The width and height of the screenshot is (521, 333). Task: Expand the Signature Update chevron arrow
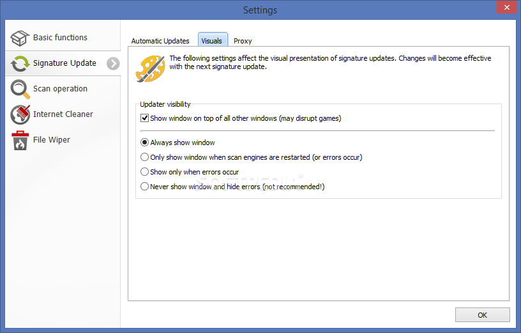click(x=113, y=63)
